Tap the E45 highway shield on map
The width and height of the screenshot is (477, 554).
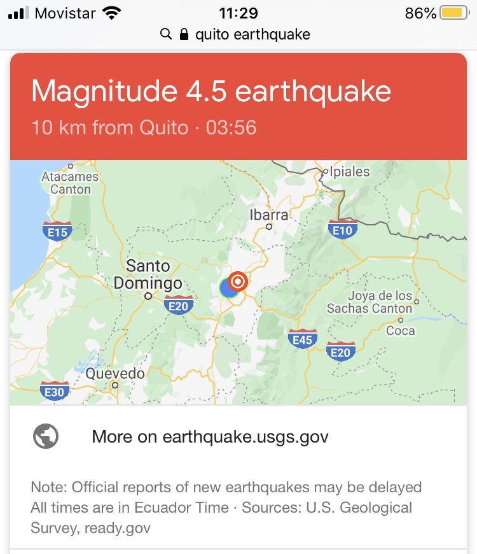tap(302, 339)
